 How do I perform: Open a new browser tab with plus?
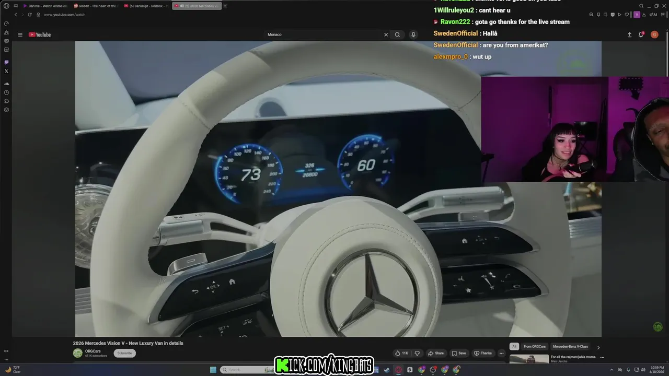[225, 6]
